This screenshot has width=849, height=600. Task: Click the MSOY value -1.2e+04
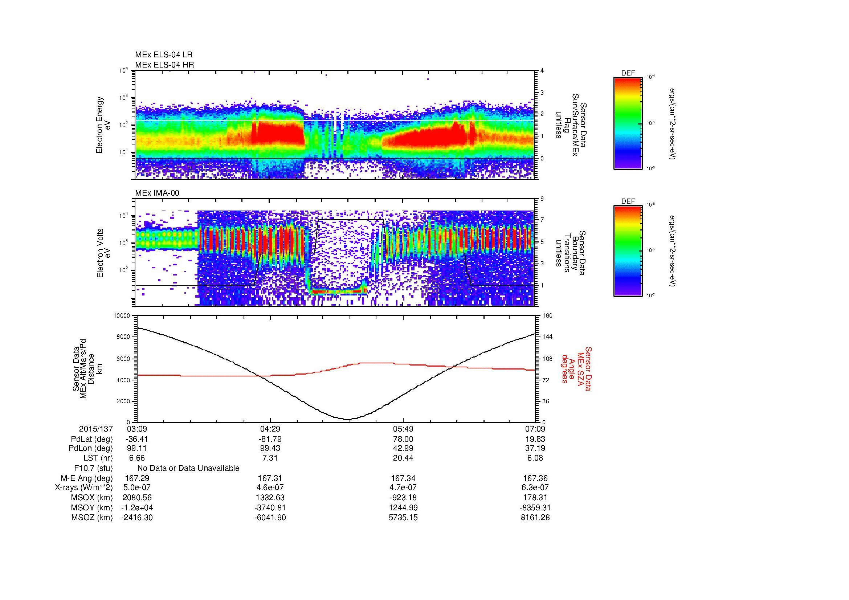(x=137, y=507)
